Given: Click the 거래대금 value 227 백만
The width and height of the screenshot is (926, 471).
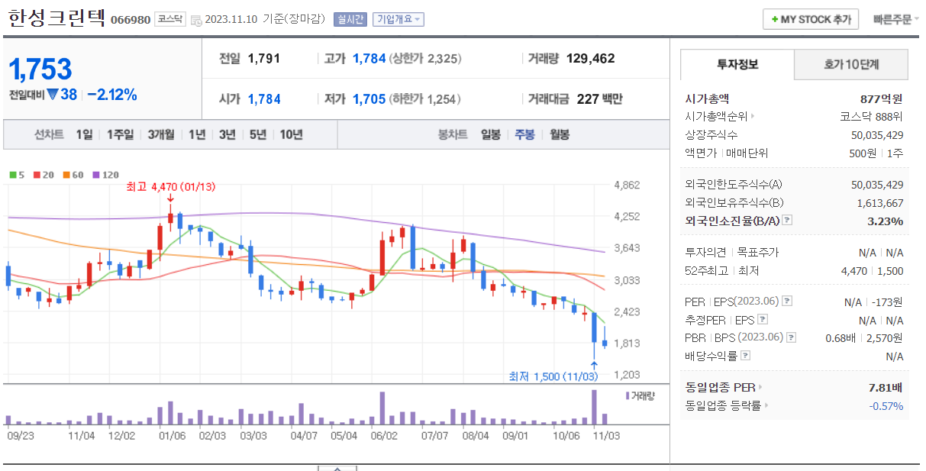Looking at the screenshot, I should tap(599, 98).
